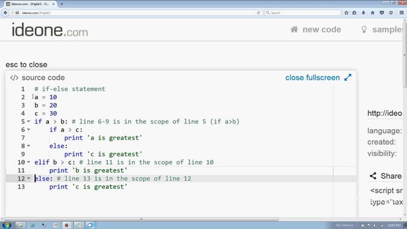
Task: Click the 'visibility:' label in sidebar
Action: tap(382, 153)
